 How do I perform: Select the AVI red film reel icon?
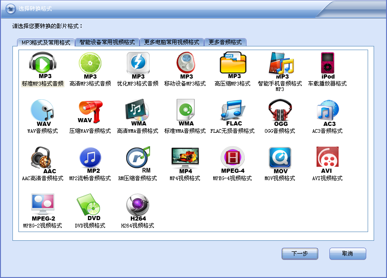pyautogui.click(x=328, y=160)
